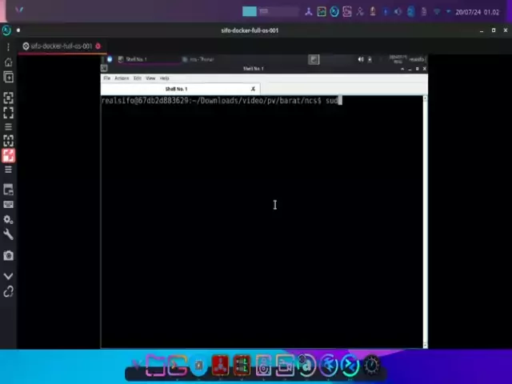Open the file manager folder icon in dock
The image size is (512, 384).
[155, 366]
